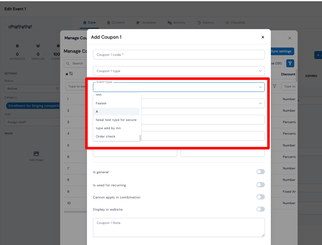Click the Core tab gear icon

click(85, 23)
